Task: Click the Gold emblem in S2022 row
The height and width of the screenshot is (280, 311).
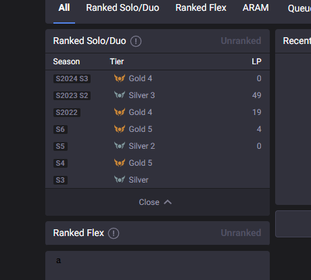Action: click(120, 112)
